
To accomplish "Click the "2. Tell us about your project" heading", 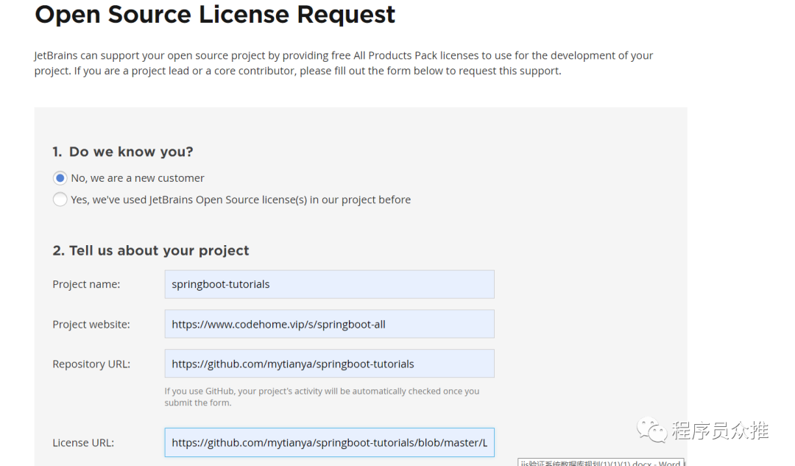I will (x=151, y=250).
